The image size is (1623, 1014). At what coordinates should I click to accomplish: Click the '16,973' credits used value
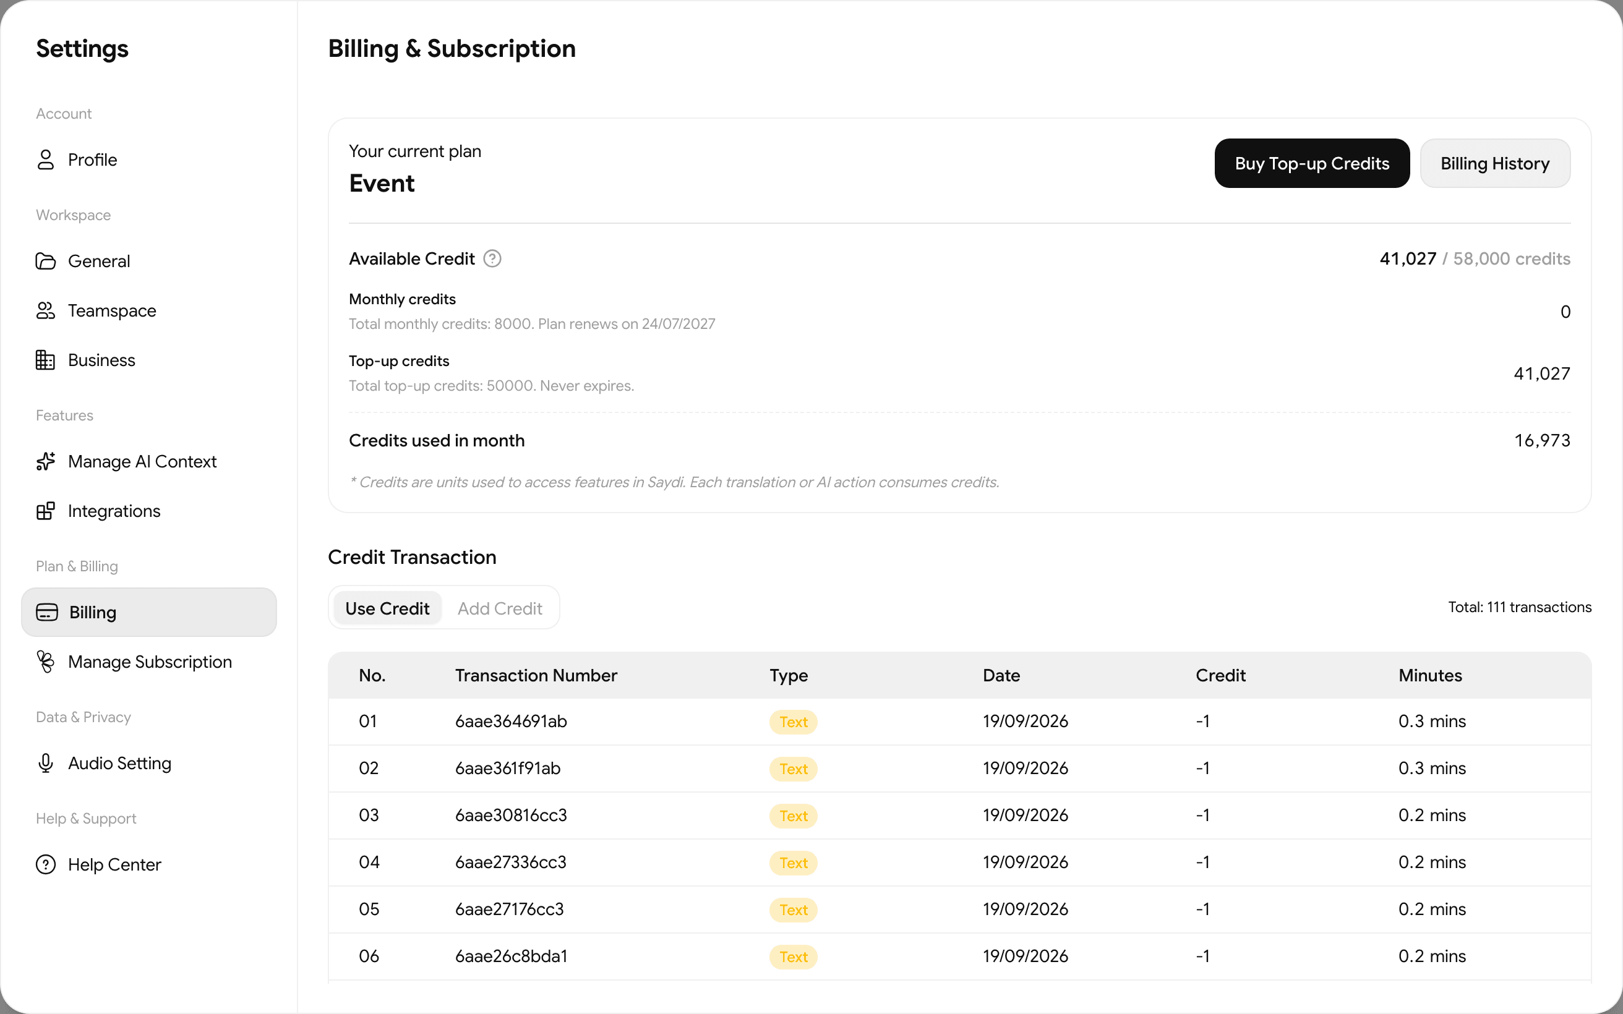[1542, 441]
